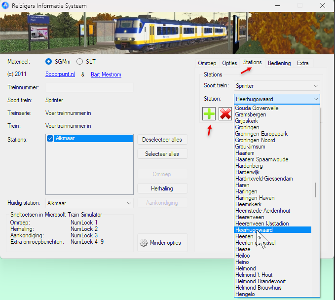Click the Herhaling button

click(162, 188)
